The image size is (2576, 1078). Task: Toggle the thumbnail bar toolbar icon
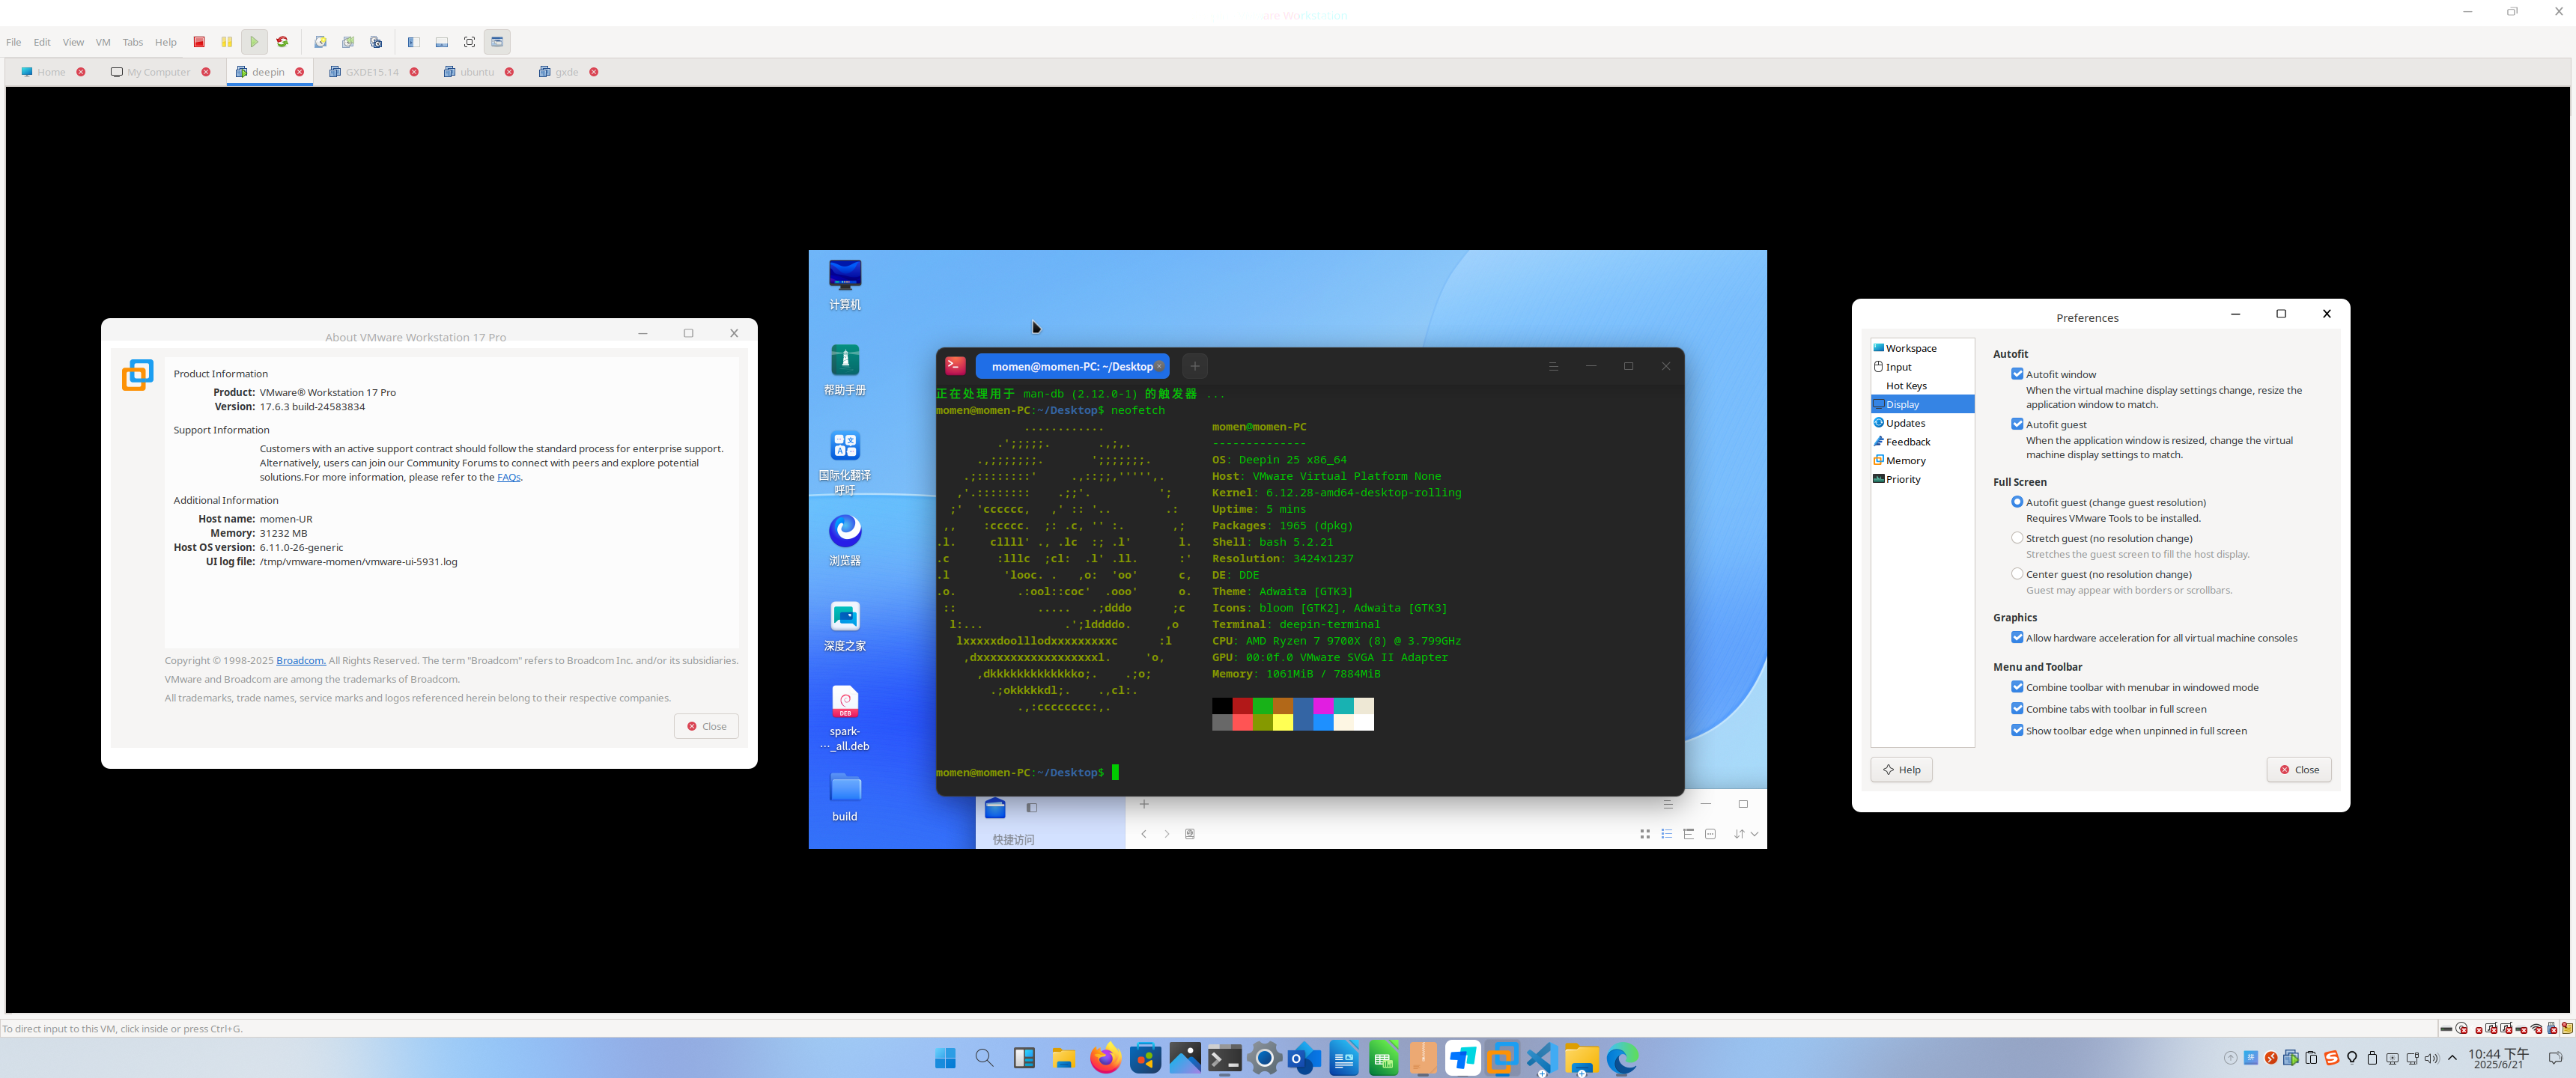click(x=441, y=42)
